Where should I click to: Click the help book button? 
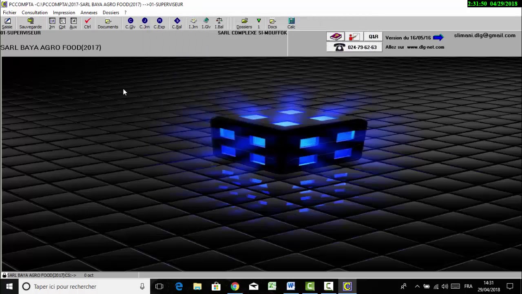coord(335,37)
